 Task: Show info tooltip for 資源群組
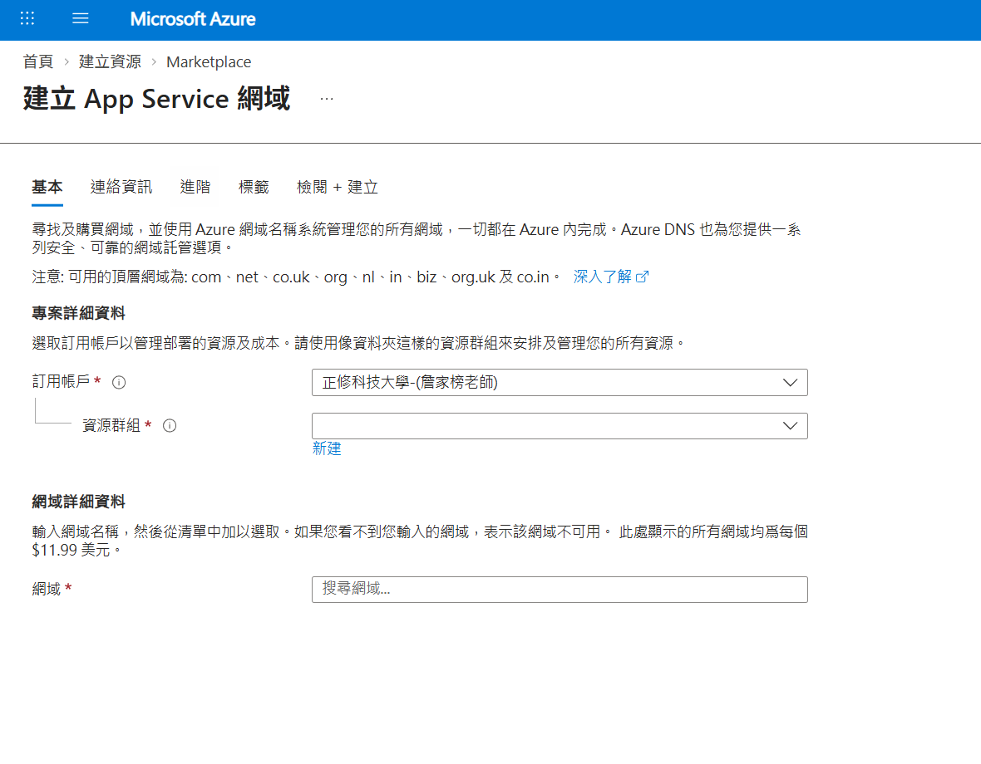(x=170, y=426)
